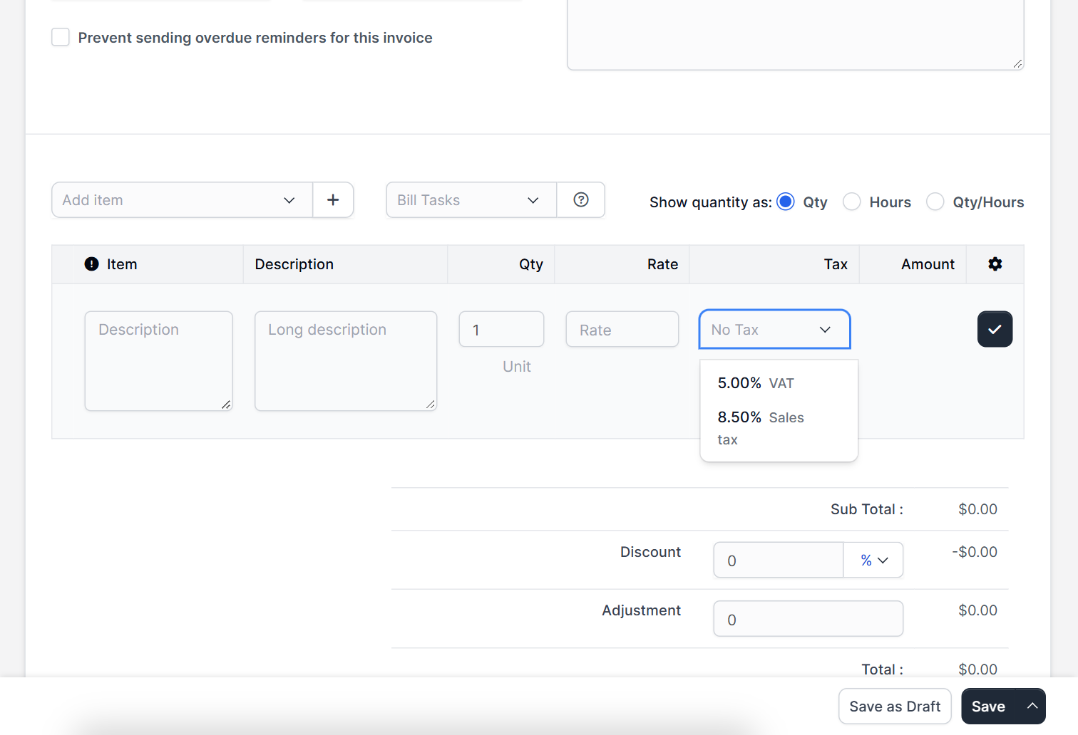1078x735 pixels.
Task: Click the Save button
Action: (x=988, y=706)
